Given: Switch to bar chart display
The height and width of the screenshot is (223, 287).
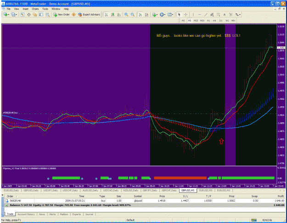Looking at the screenshot, I should point(107,14).
